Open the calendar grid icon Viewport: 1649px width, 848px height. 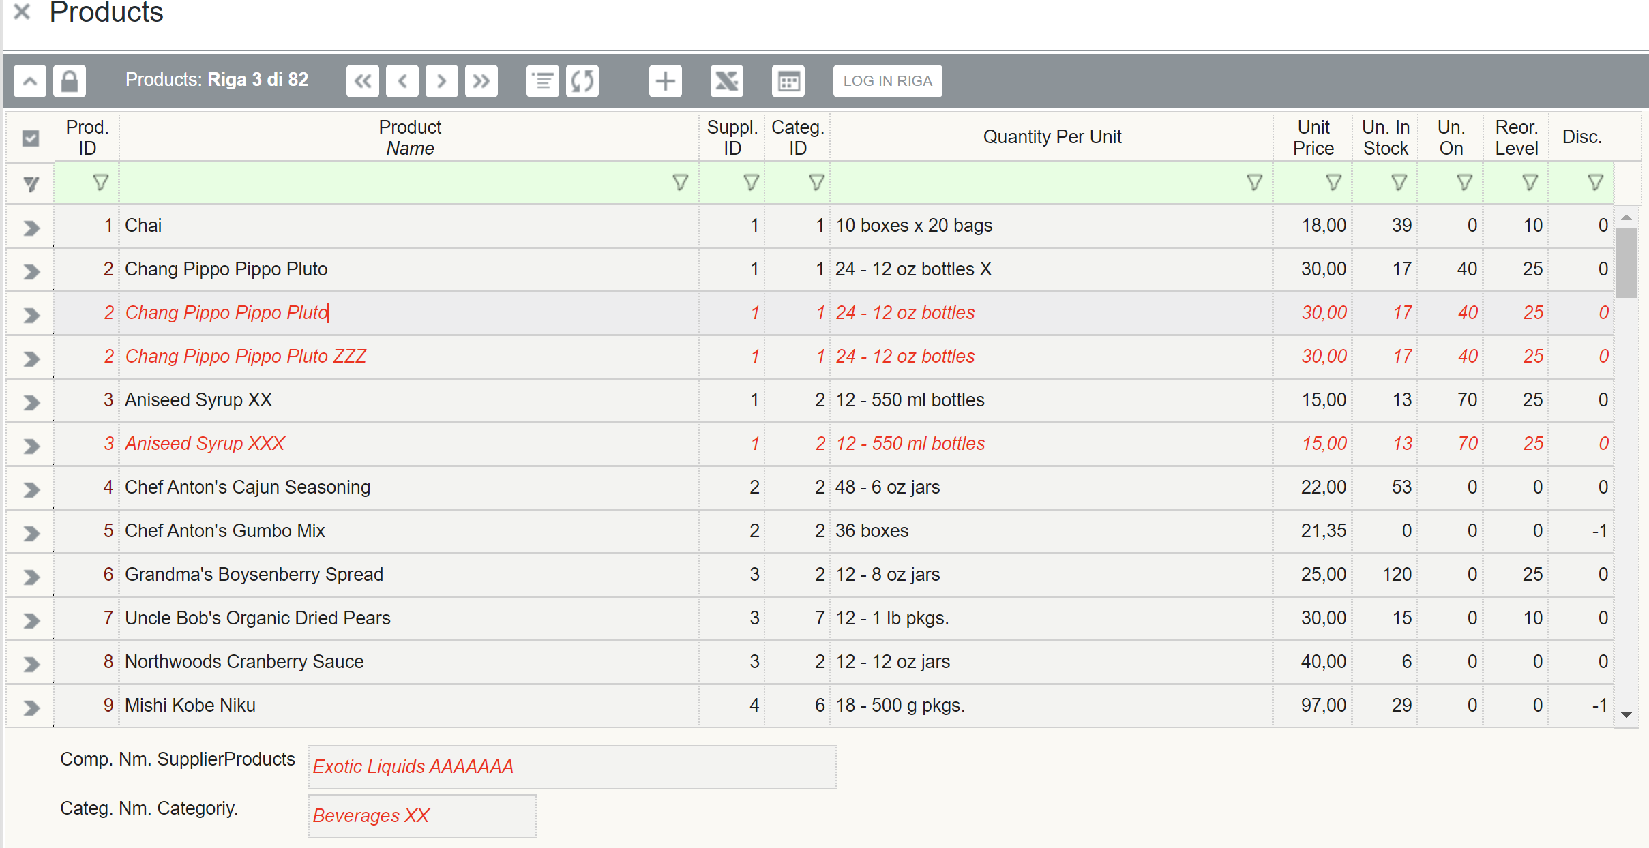pyautogui.click(x=788, y=81)
